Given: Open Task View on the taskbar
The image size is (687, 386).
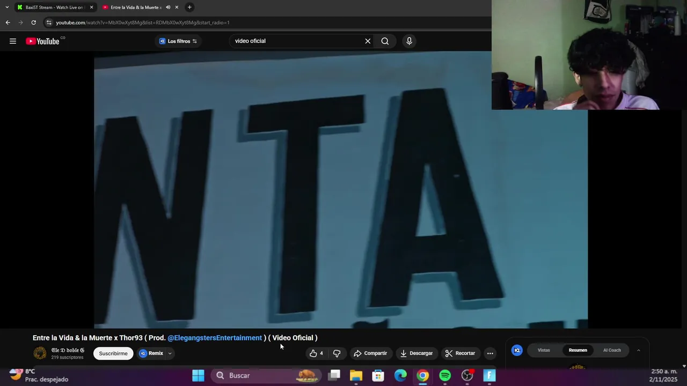Looking at the screenshot, I should (x=334, y=375).
